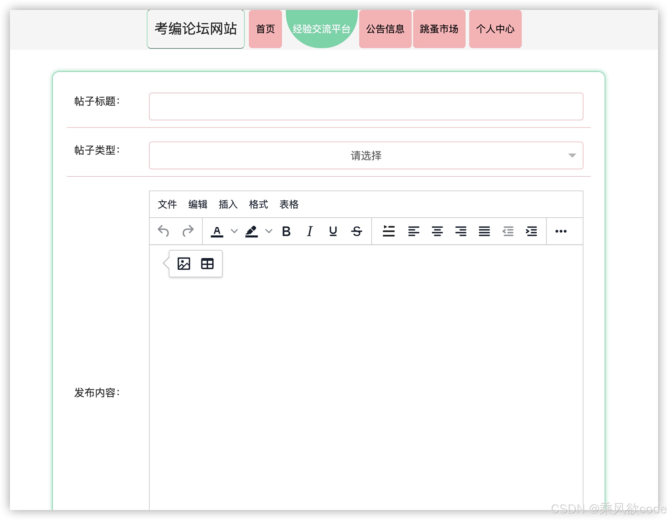This screenshot has width=668, height=520.
Task: Align text to center
Action: click(438, 232)
